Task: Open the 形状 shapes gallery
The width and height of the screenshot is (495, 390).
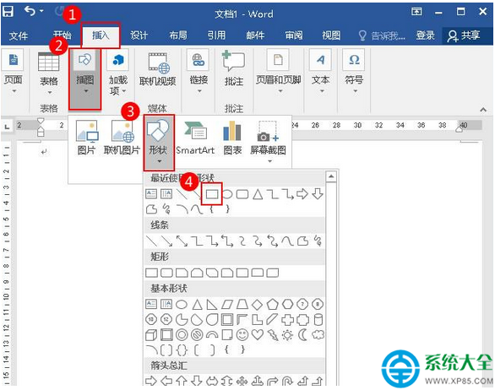Action: pos(159,143)
